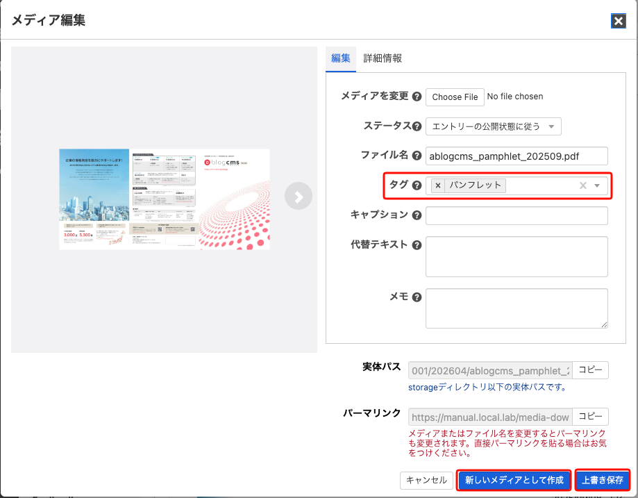Remove the パンフレット tag with x
The height and width of the screenshot is (498, 638).
point(438,185)
